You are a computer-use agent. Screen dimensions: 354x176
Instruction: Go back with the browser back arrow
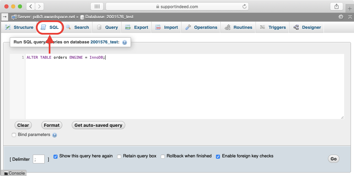point(31,6)
